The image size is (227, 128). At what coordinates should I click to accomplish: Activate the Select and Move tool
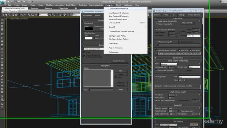coord(65,15)
